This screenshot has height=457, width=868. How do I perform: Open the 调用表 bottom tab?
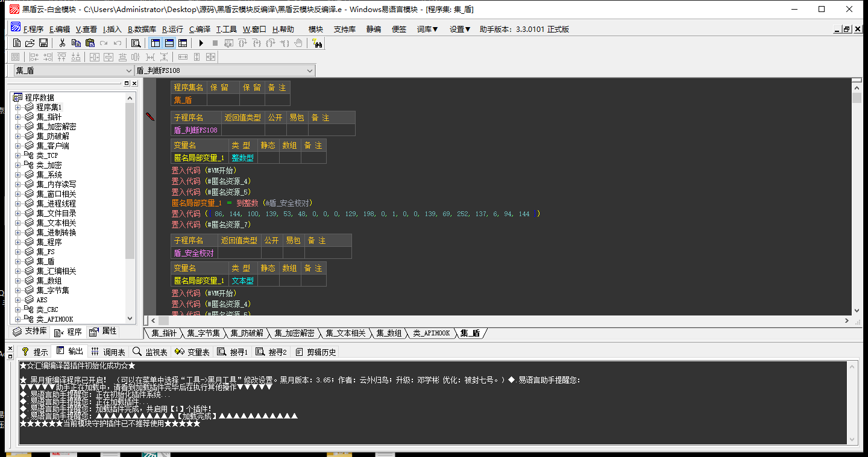tap(108, 352)
